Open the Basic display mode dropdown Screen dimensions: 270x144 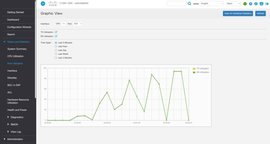click(x=233, y=4)
